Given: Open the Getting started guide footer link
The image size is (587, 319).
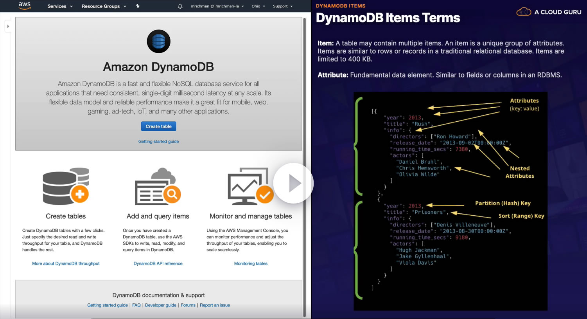Looking at the screenshot, I should [108, 305].
